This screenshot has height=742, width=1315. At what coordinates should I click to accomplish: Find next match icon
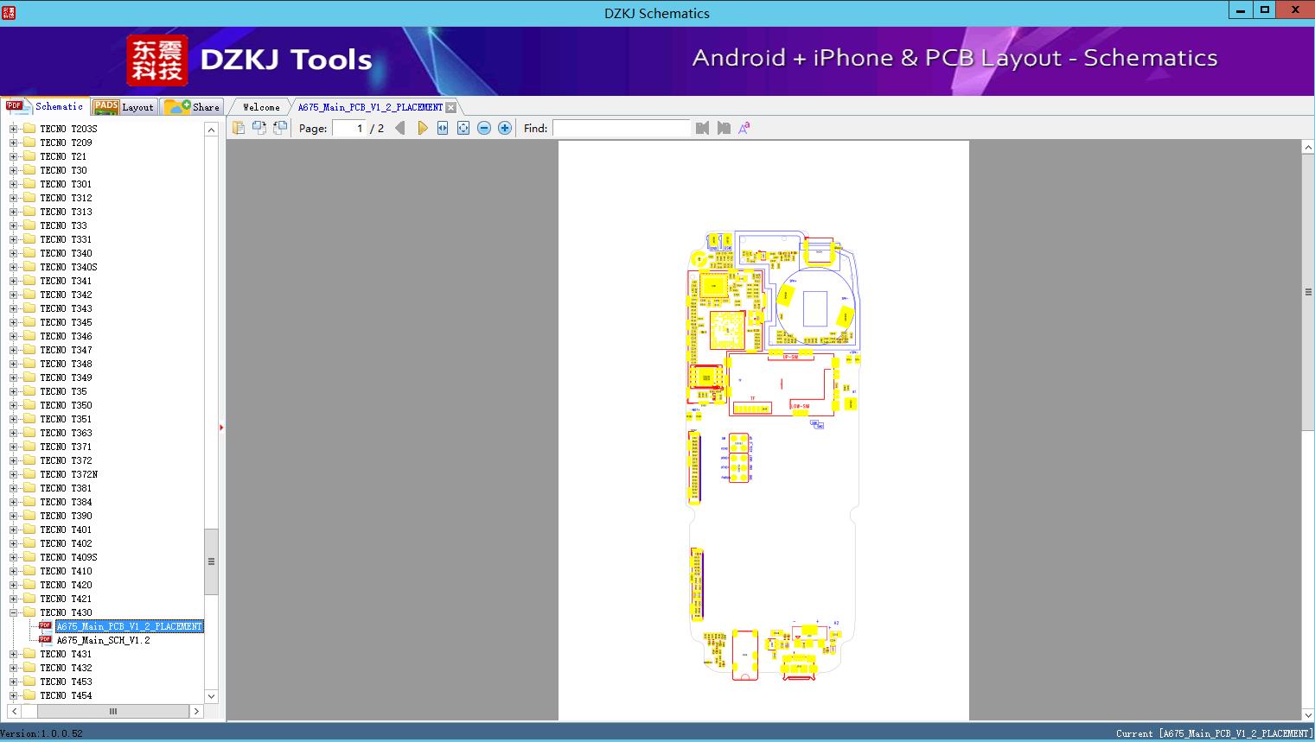724,128
